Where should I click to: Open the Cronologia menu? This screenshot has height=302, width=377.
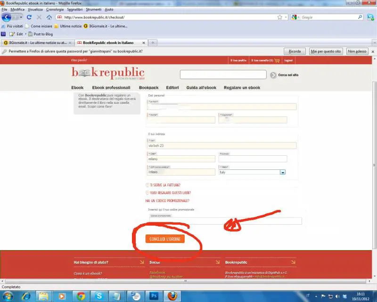point(55,9)
